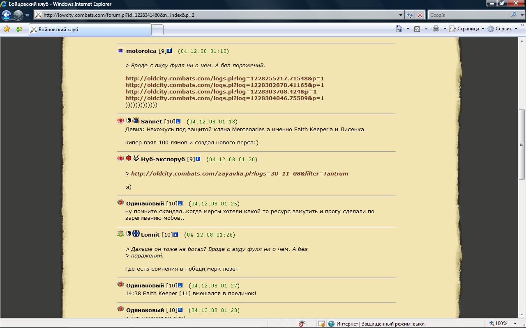Click the RSS feeds icon
This screenshot has height=328, width=526.
[x=417, y=29]
